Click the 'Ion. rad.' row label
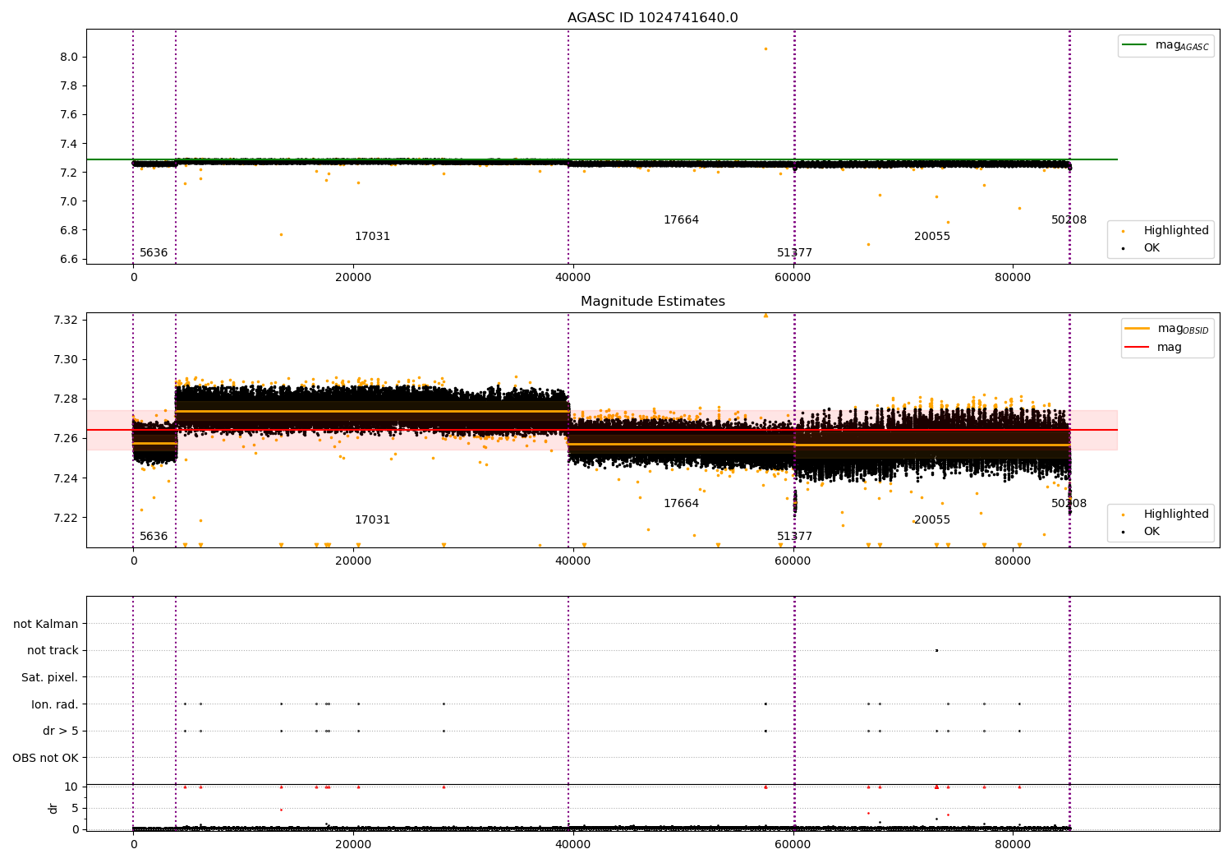This screenshot has height=863, width=1232. pos(55,704)
